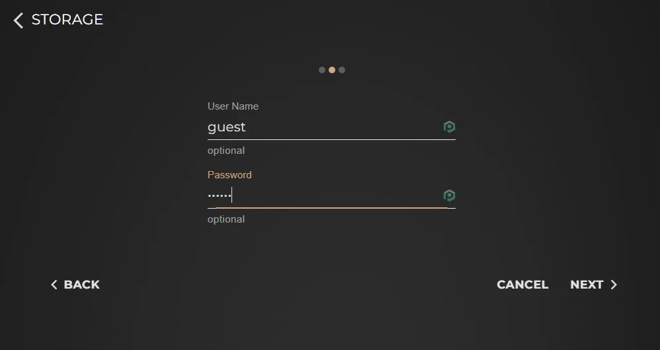Click the left chevron next to BACK
660x350 pixels.
click(x=54, y=285)
